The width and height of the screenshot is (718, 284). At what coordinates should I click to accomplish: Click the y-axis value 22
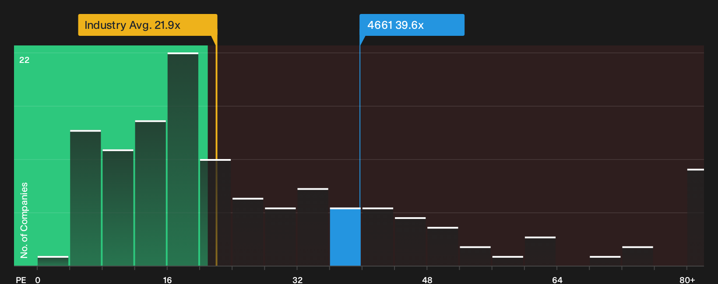coord(25,60)
